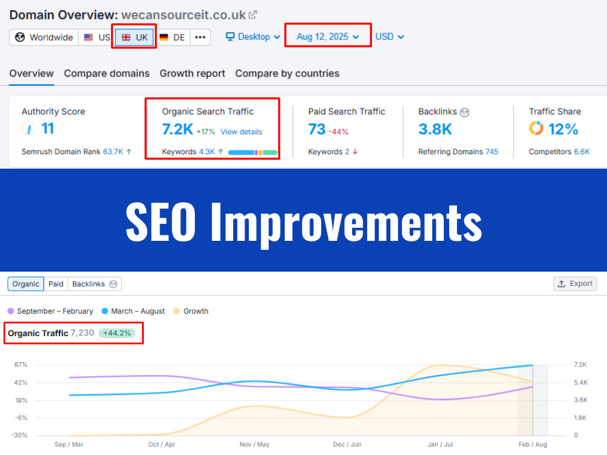Open the Aug 12, 2025 date dropdown
The width and height of the screenshot is (607, 455).
click(x=328, y=37)
